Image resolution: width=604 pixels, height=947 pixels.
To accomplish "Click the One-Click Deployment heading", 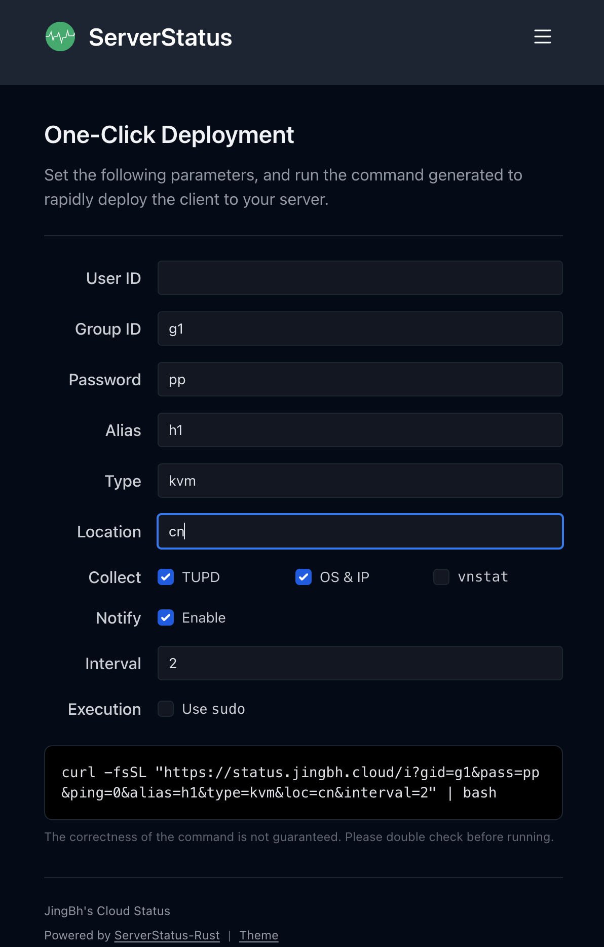I will point(169,134).
